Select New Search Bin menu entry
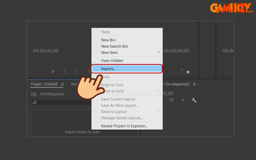 [x=114, y=46]
